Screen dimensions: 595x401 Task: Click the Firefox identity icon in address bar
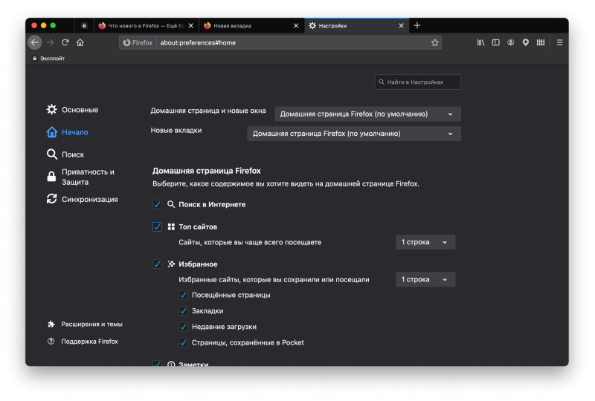pos(138,43)
